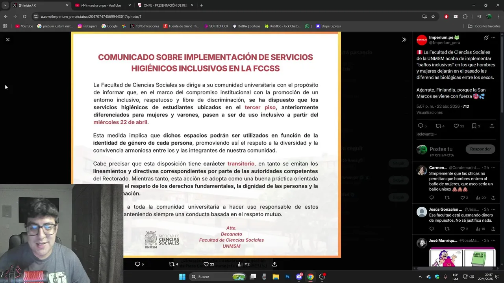Like the tweet with the sidebar heart icon
The height and width of the screenshot is (283, 504).
click(x=459, y=126)
